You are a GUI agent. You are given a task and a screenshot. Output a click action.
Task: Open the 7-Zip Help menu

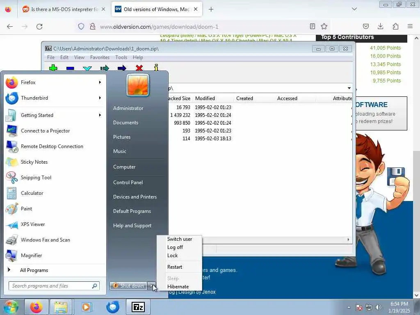138,57
